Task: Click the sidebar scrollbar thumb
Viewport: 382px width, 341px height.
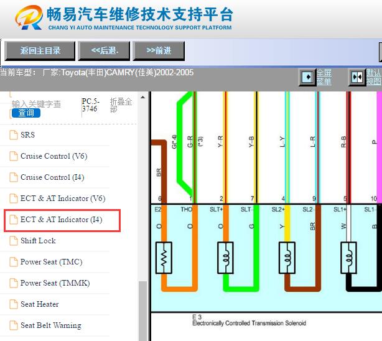Action: (x=142, y=311)
